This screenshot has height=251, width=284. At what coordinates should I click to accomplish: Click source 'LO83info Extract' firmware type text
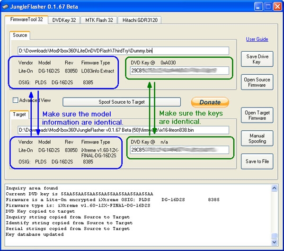98,71
